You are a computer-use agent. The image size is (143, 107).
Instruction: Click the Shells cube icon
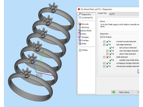point(80,43)
